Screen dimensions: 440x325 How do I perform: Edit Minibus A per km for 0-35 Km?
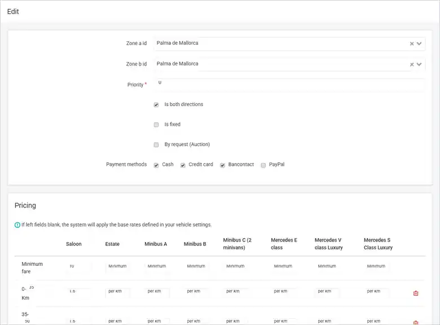point(157,293)
